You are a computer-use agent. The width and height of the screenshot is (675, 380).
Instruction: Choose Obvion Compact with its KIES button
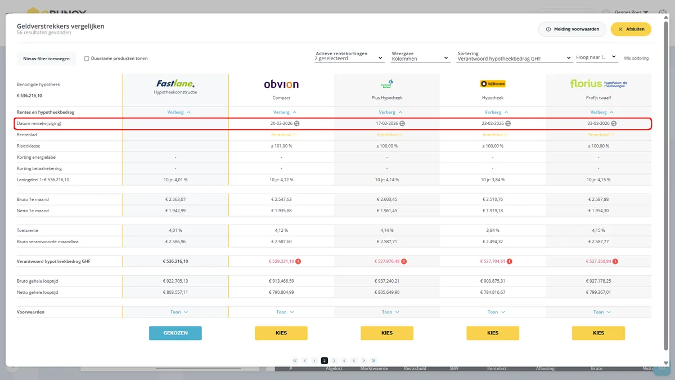coord(281,333)
